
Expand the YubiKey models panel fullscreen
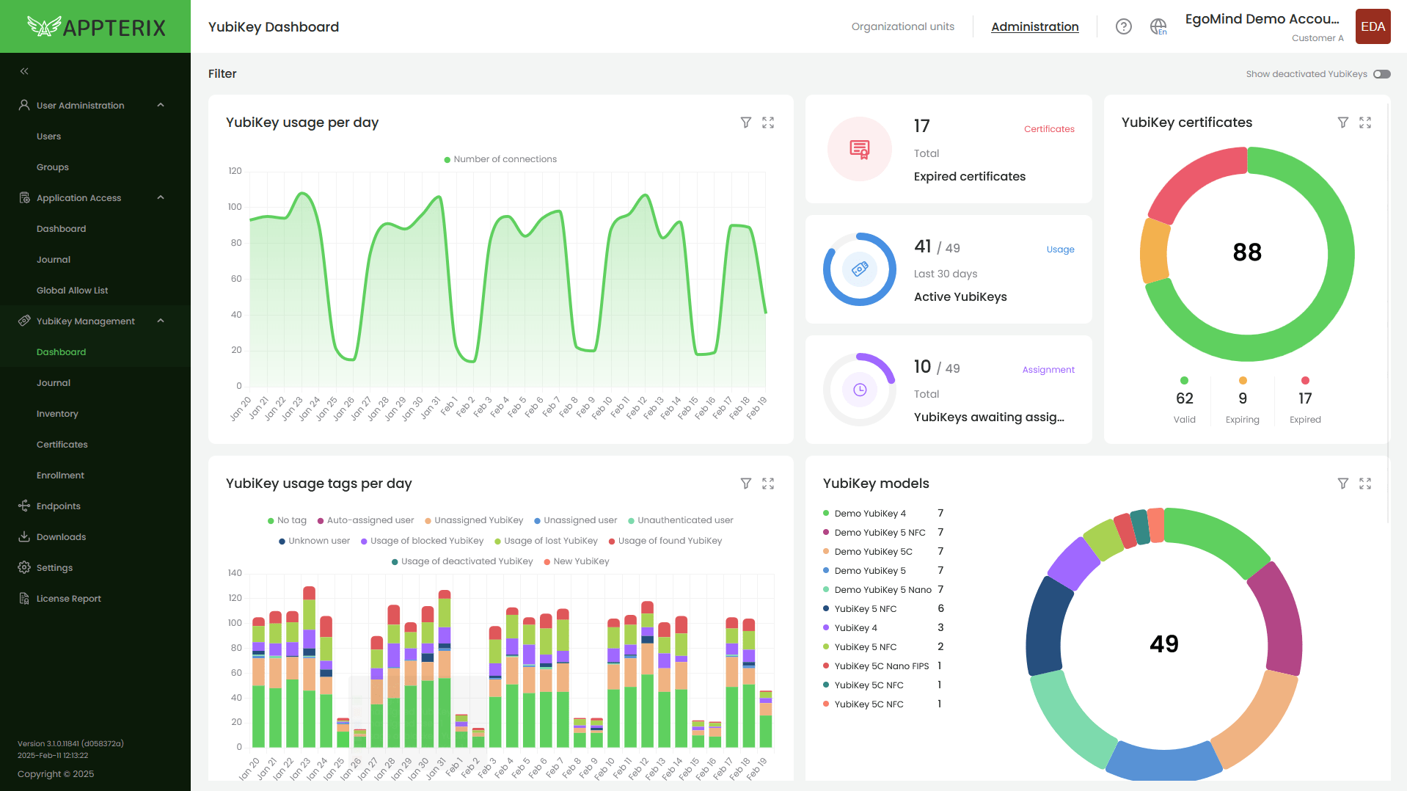[1364, 484]
